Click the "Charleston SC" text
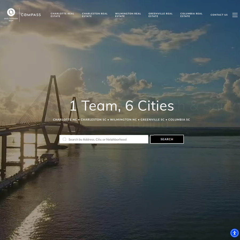 [93, 119]
